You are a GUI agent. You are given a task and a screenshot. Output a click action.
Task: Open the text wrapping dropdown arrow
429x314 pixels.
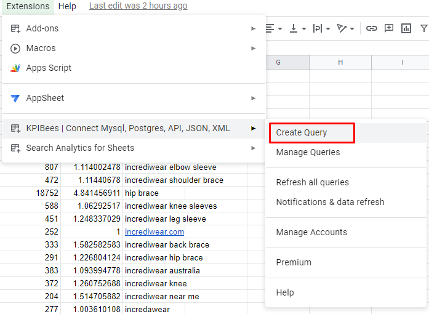pyautogui.click(x=328, y=28)
